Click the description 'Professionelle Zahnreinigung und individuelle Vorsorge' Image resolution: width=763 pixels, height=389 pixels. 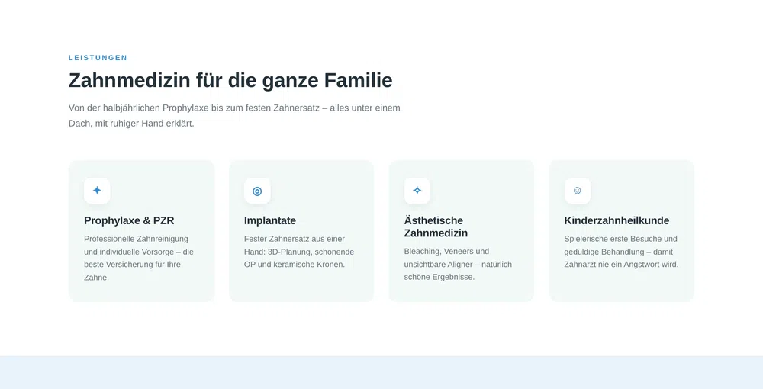point(139,259)
